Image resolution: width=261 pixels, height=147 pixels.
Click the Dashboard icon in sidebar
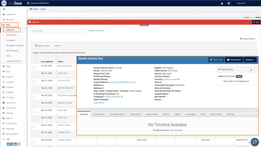coord(4,14)
